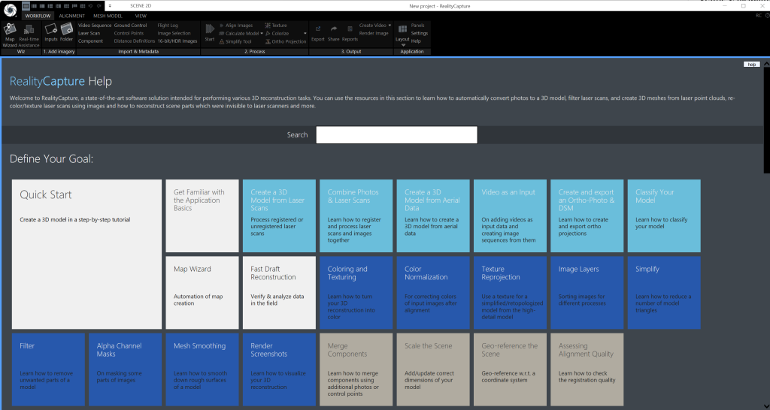Open Get Familiar with the Application Basics
The height and width of the screenshot is (410, 770).
coord(202,216)
